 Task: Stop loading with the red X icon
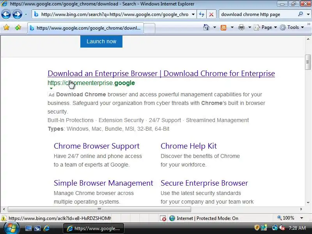click(x=211, y=14)
